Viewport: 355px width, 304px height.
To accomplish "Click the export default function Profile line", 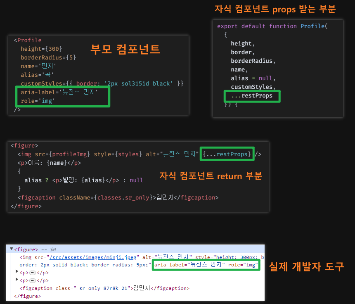I will pyautogui.click(x=272, y=26).
